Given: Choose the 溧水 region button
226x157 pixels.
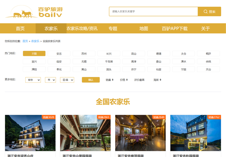Looking at the screenshot, I should tap(184, 61).
